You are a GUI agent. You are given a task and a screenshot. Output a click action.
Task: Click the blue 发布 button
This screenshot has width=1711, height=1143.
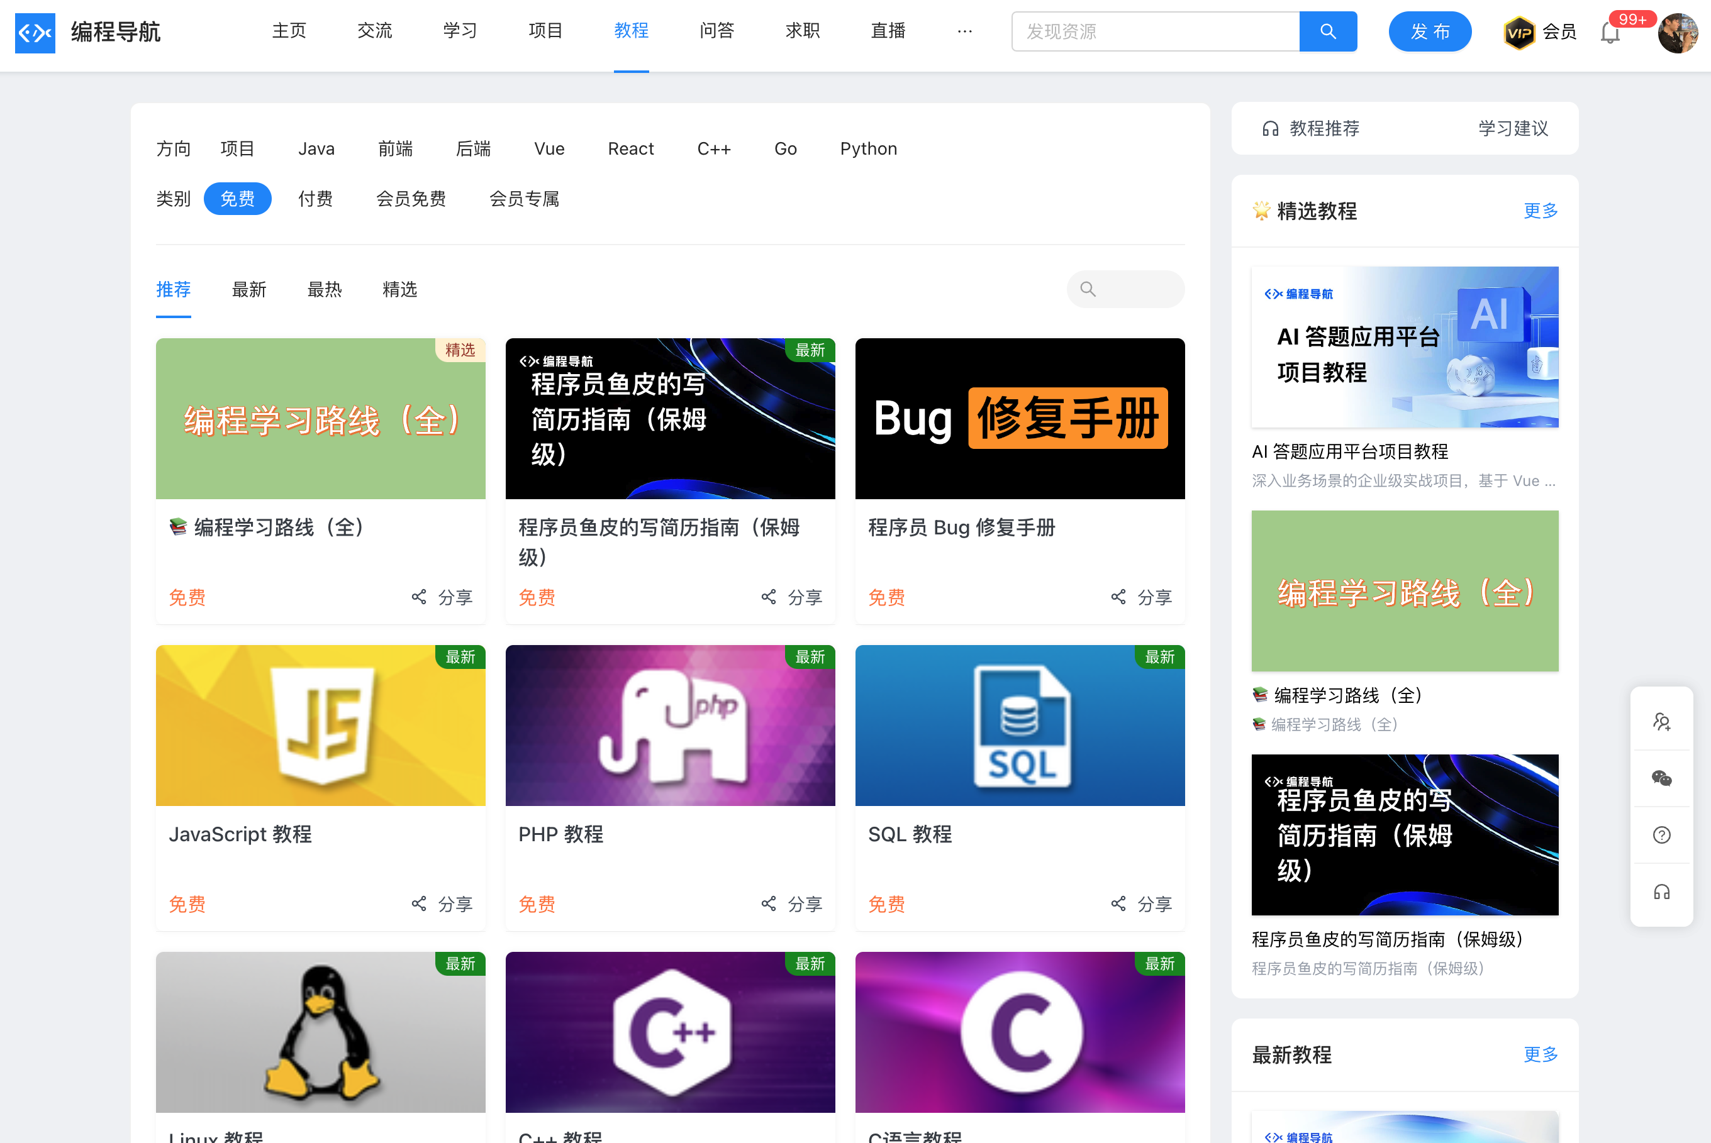pos(1429,31)
